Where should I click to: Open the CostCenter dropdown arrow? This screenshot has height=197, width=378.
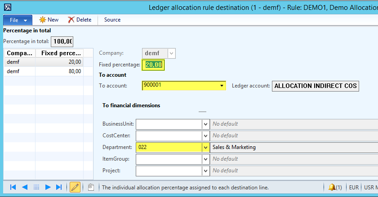(x=205, y=136)
